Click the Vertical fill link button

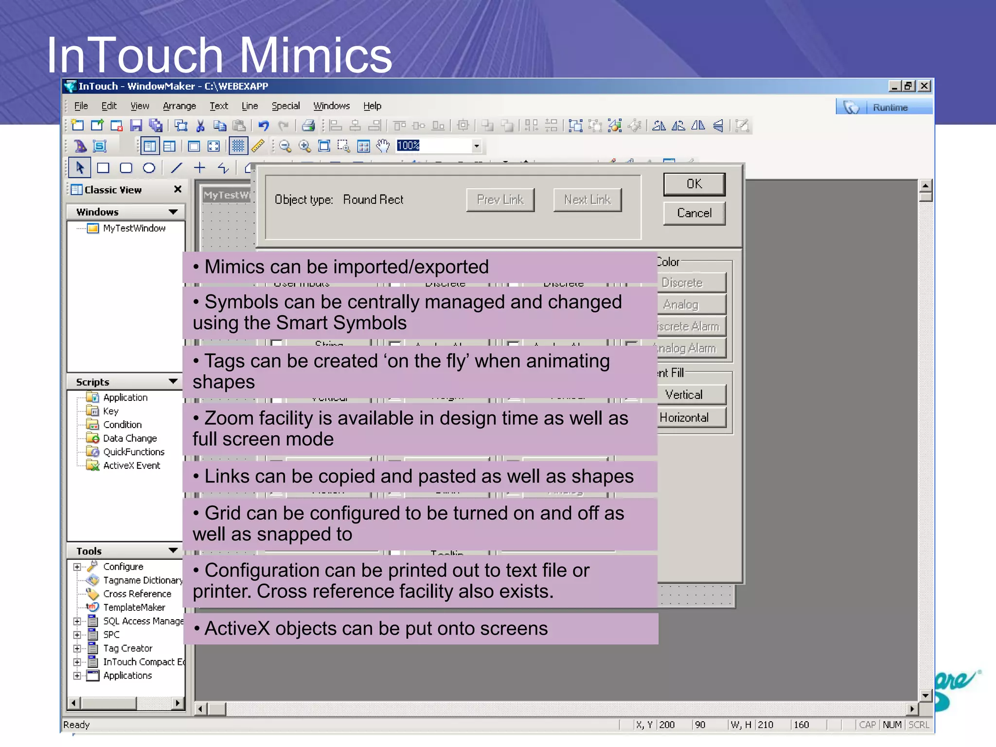(x=690, y=395)
